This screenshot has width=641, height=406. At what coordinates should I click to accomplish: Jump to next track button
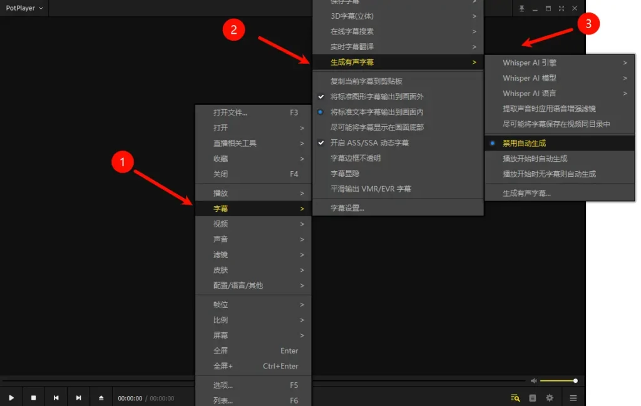click(78, 398)
